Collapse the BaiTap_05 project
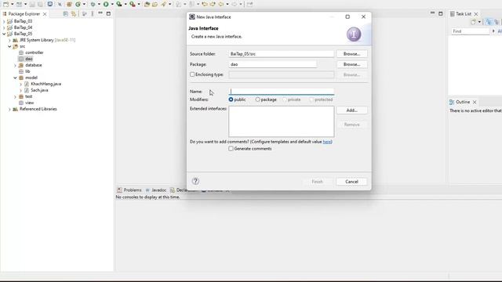Image resolution: width=502 pixels, height=282 pixels. pyautogui.click(x=4, y=34)
